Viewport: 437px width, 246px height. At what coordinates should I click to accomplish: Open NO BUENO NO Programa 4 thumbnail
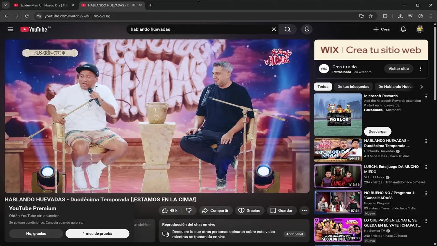coord(338,202)
